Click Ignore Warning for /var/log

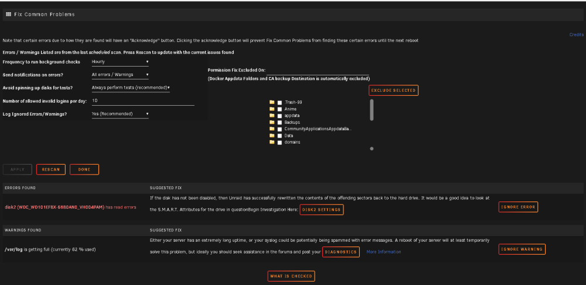point(522,249)
